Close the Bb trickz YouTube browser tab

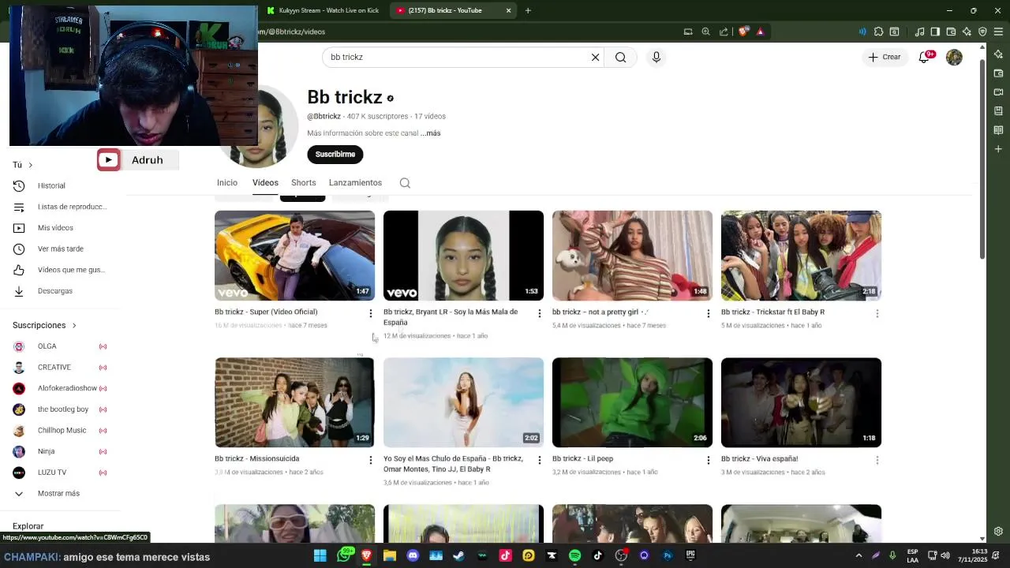(508, 10)
